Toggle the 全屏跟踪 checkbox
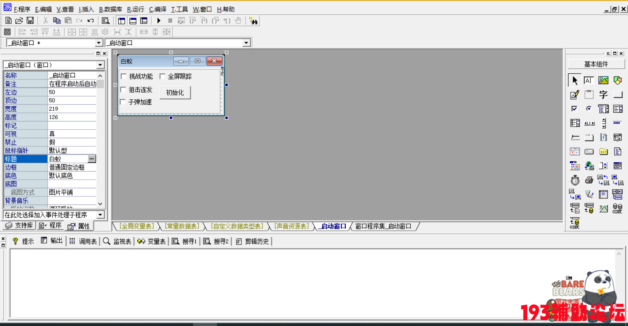 162,76
